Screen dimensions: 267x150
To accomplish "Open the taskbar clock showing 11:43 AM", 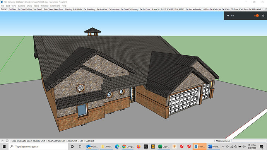I will click(x=252, y=147).
